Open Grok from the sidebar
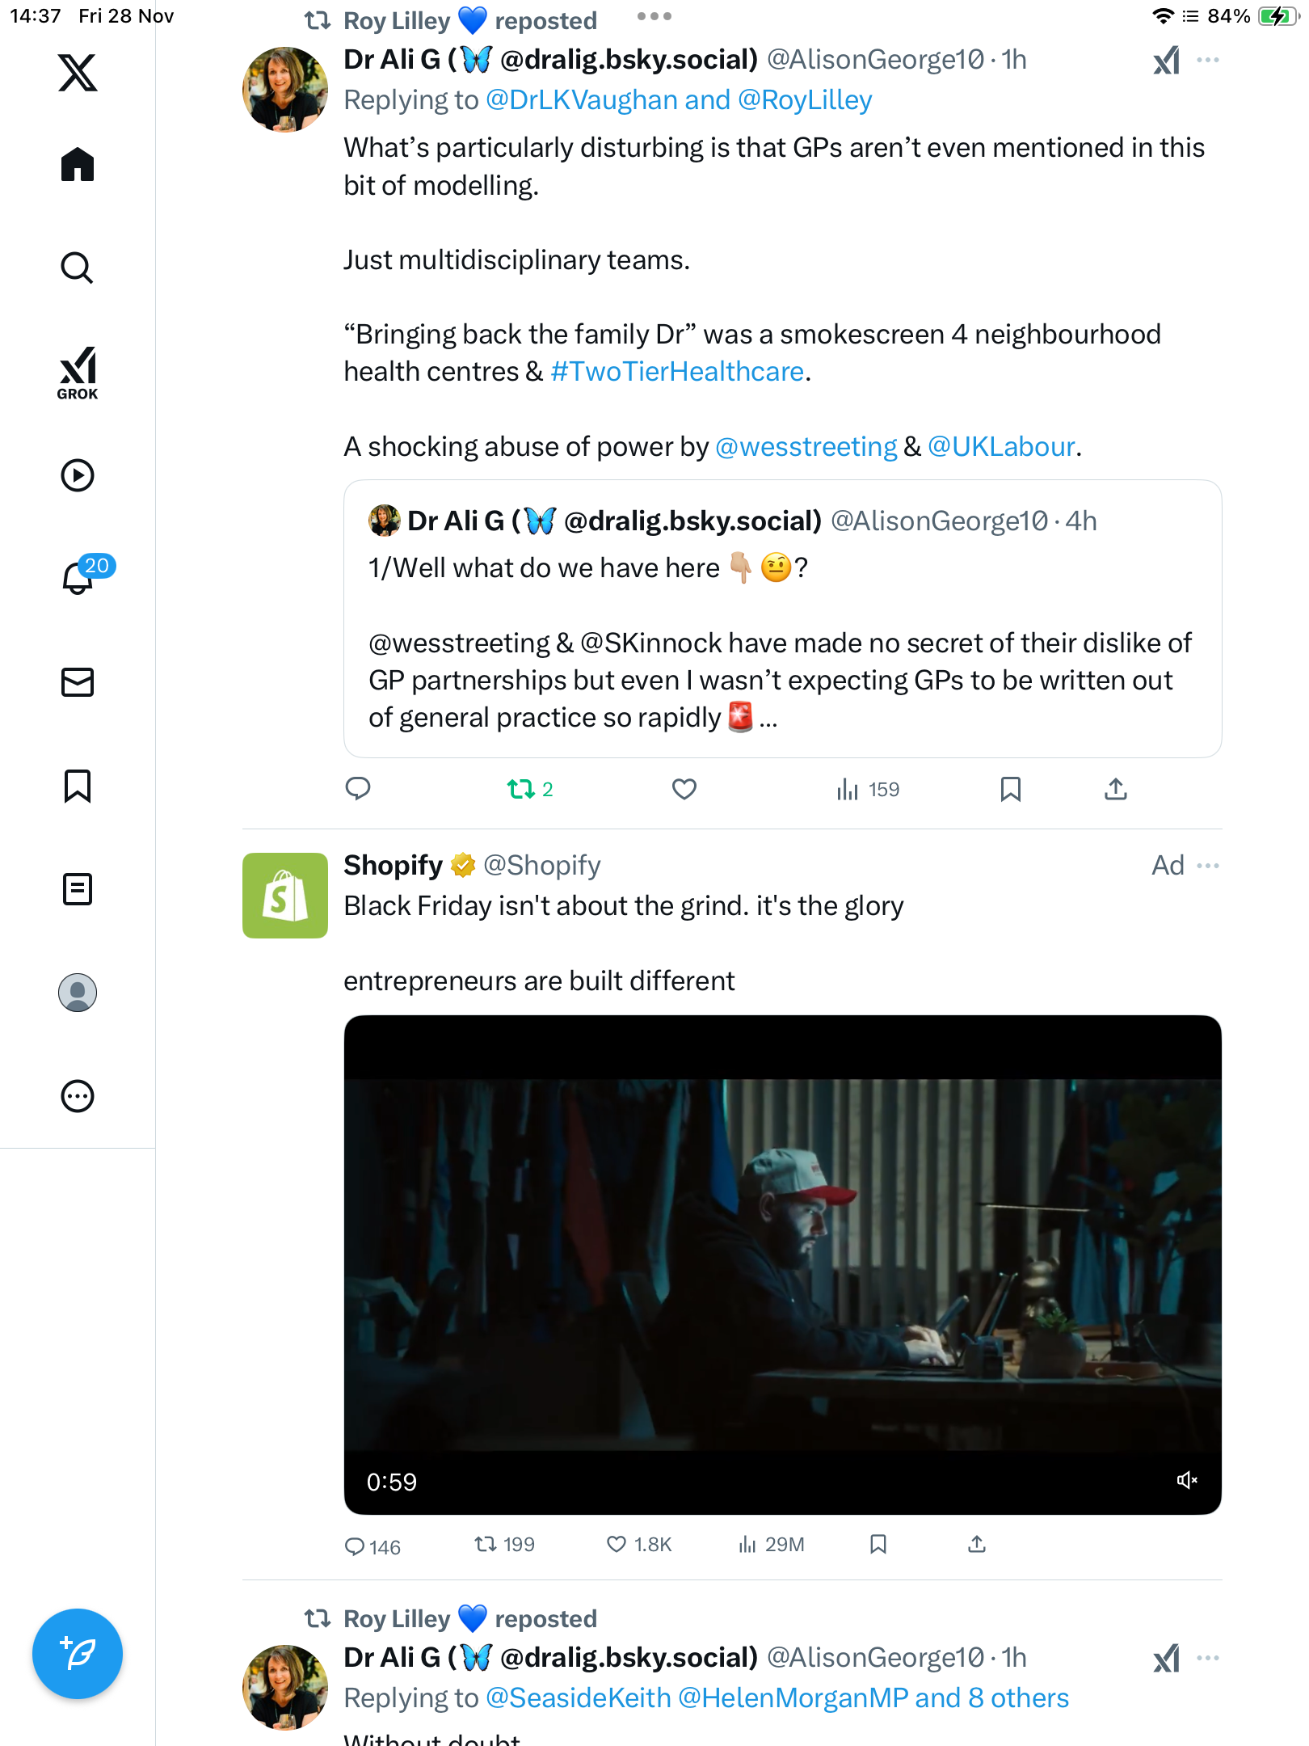 pos(78,372)
